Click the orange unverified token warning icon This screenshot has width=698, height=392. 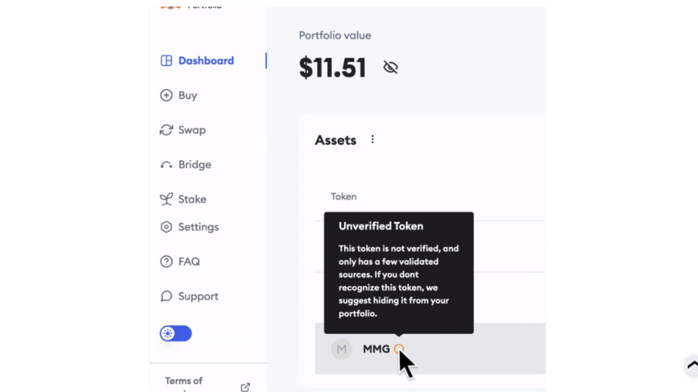click(399, 349)
